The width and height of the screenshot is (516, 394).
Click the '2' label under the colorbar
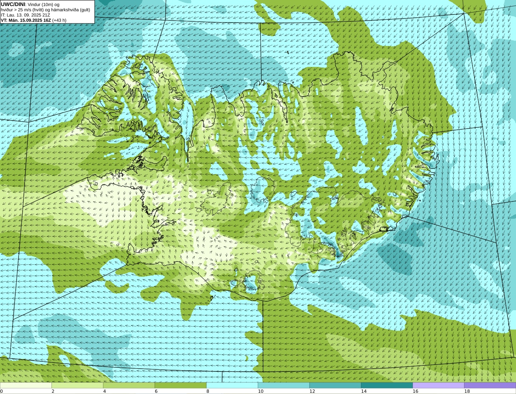[x=53, y=391]
